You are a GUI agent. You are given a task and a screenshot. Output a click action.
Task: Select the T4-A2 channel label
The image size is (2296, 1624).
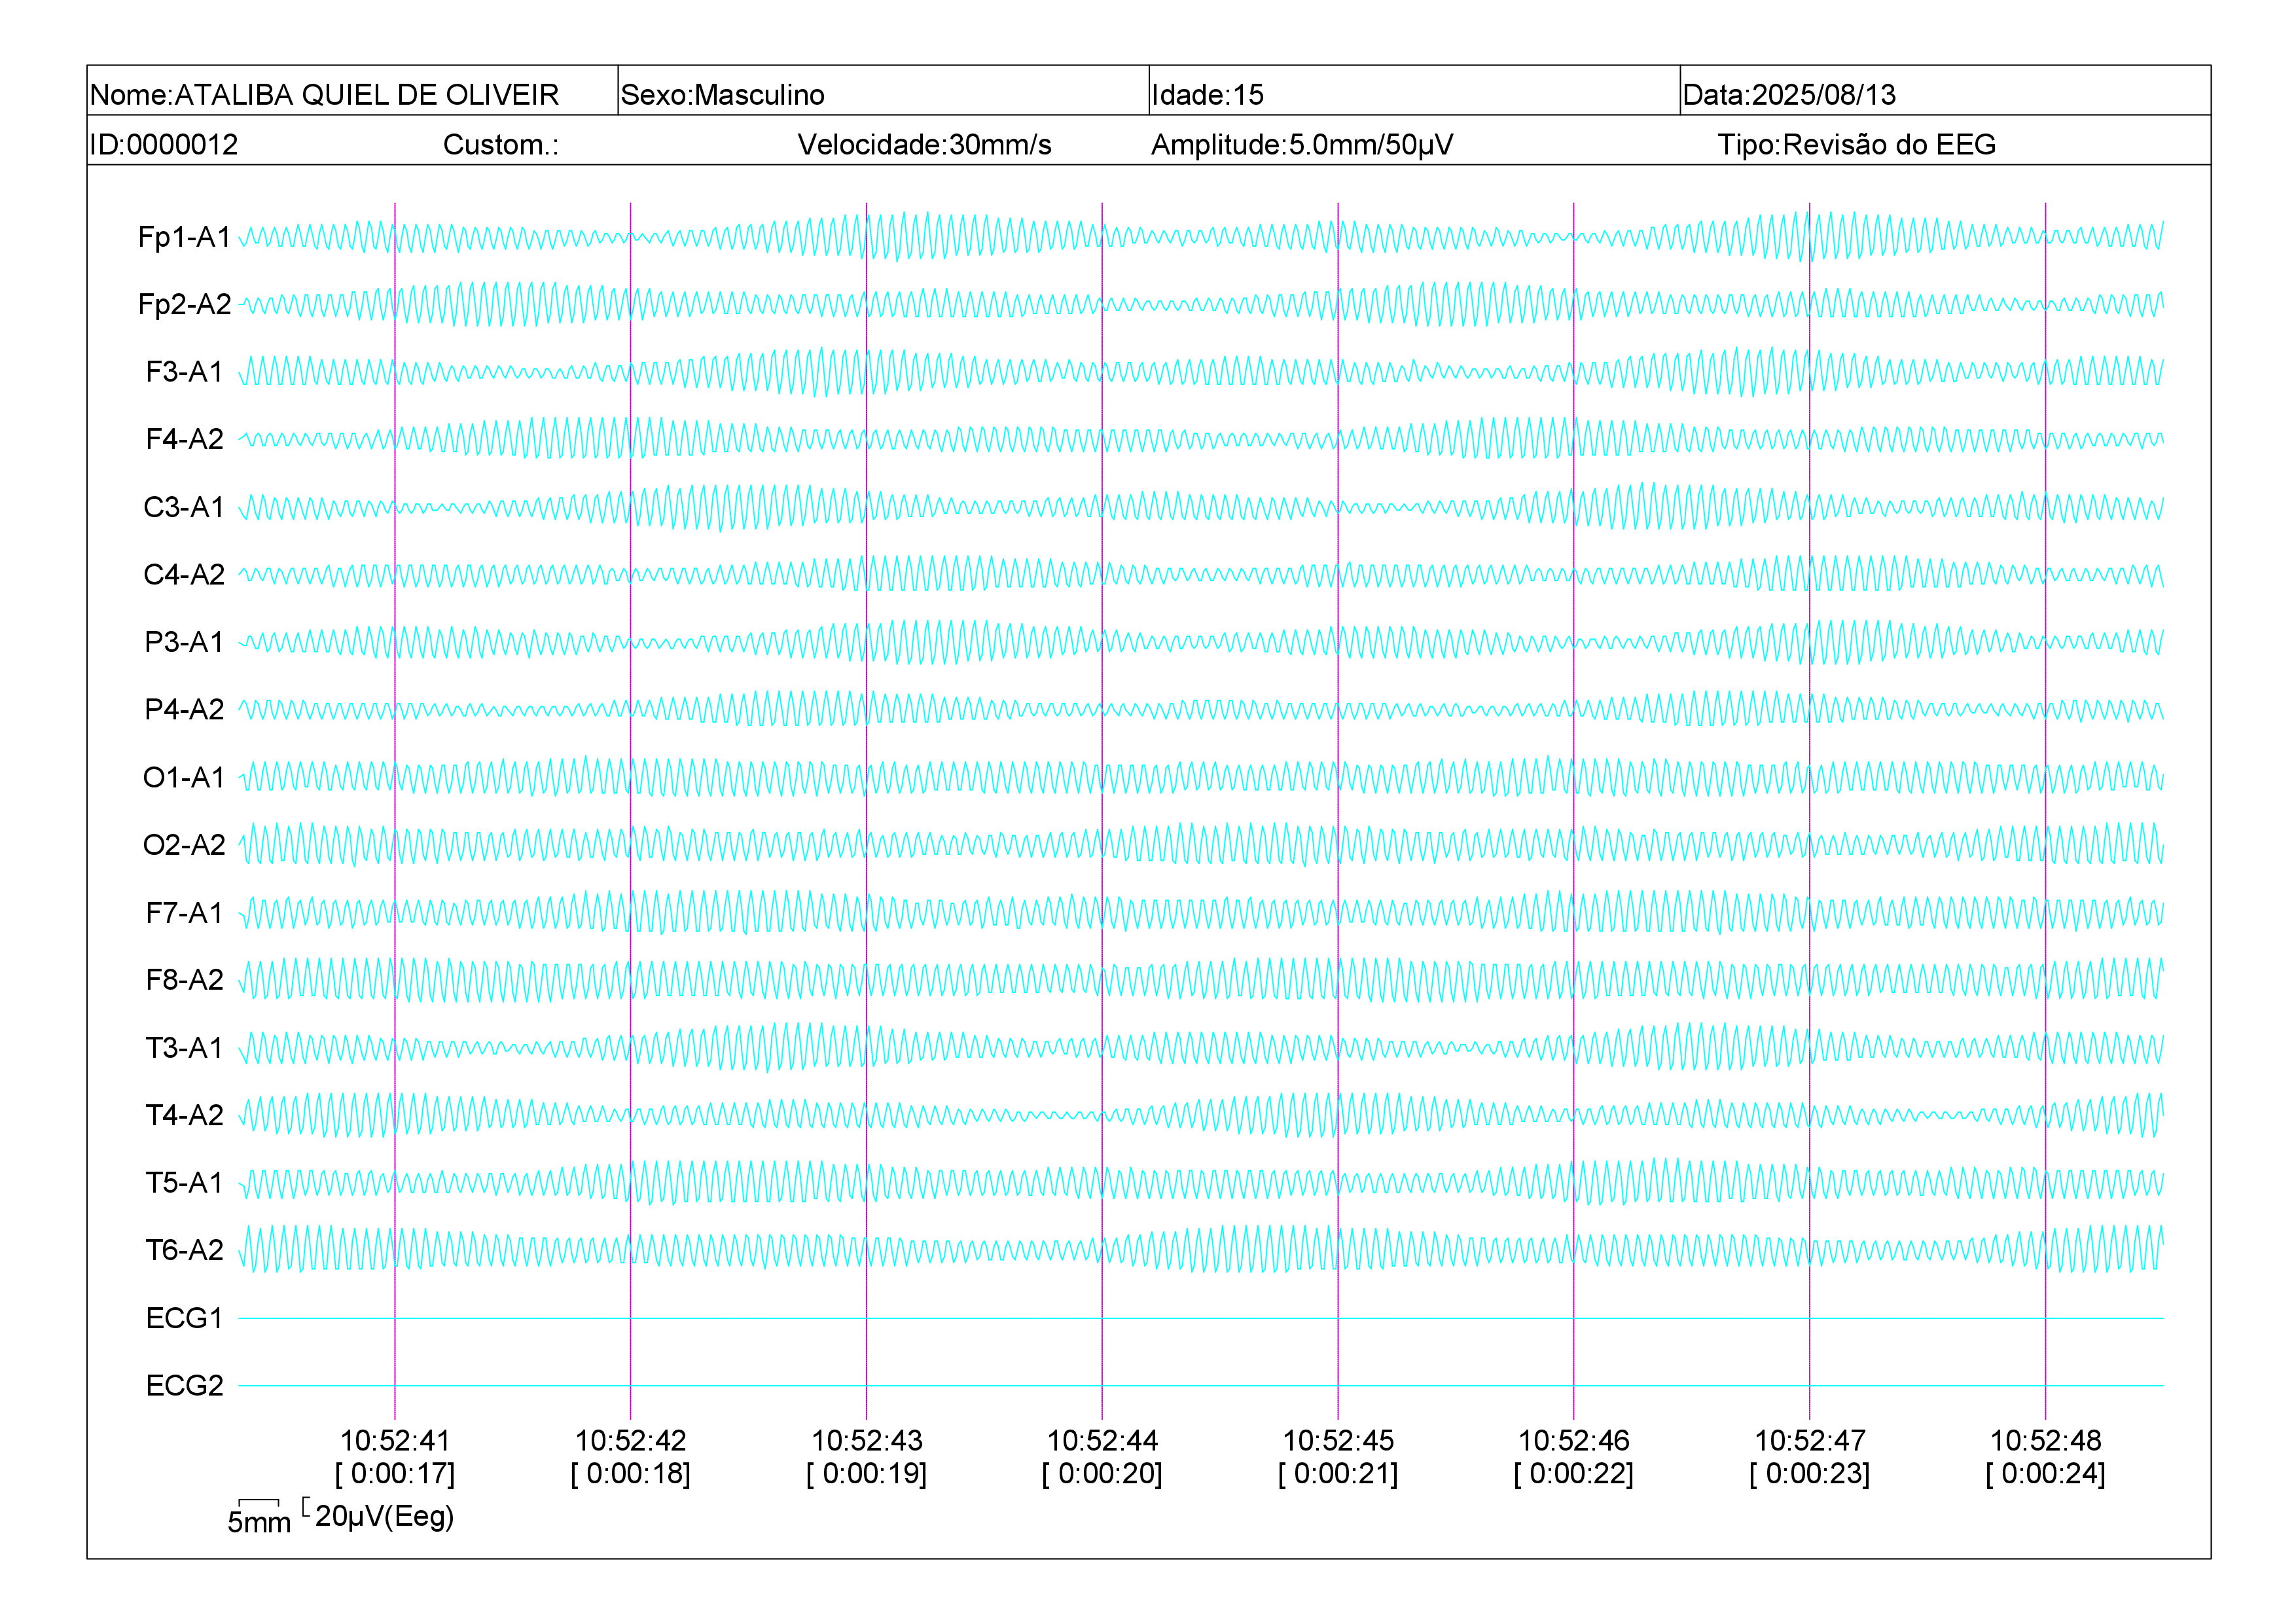(x=185, y=1115)
